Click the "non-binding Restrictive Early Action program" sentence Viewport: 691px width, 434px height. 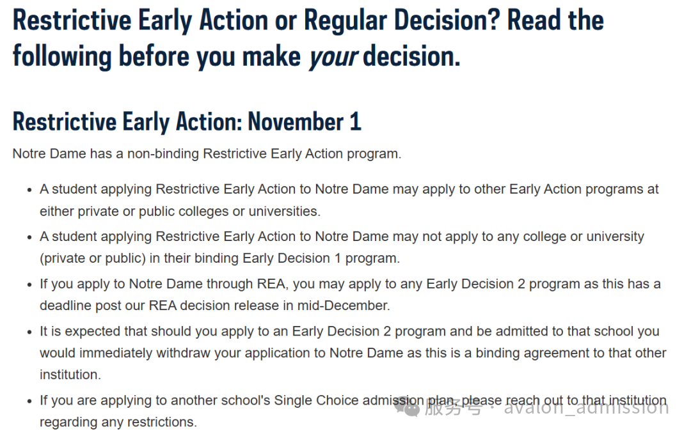pyautogui.click(x=207, y=154)
